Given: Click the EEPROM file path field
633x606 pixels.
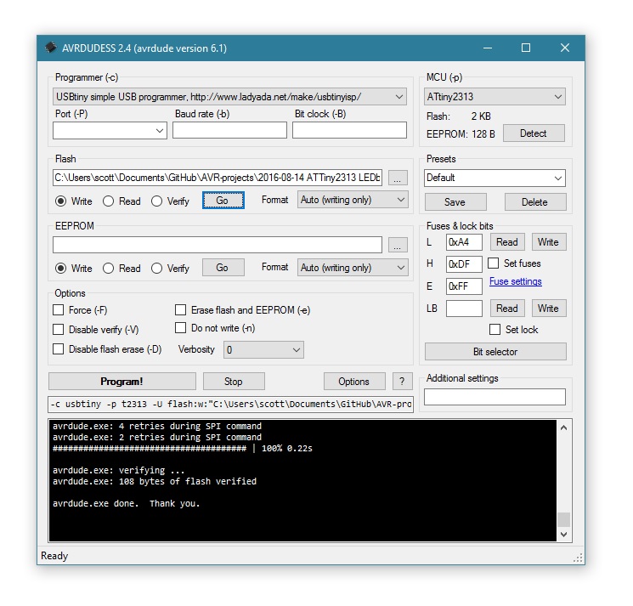Looking at the screenshot, I should click(218, 245).
